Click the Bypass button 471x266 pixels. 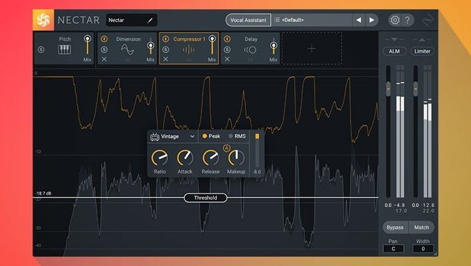pos(393,227)
